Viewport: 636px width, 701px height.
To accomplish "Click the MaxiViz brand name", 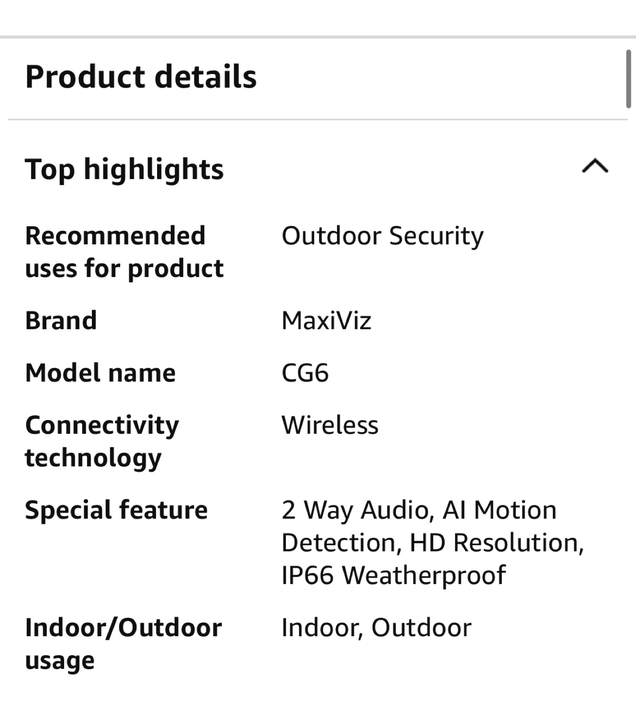I will 326,321.
